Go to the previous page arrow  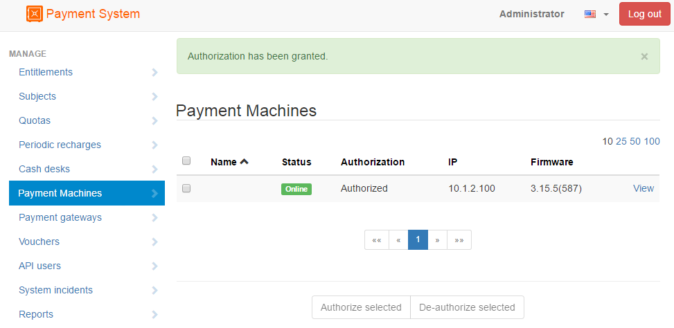398,240
